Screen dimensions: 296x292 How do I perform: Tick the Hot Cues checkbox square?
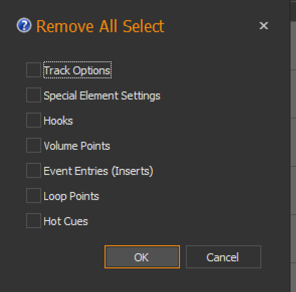(x=34, y=221)
